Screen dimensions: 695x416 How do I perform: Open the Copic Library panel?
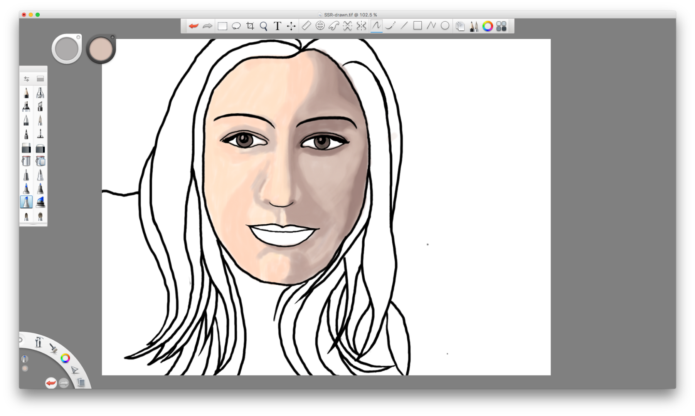tap(501, 26)
